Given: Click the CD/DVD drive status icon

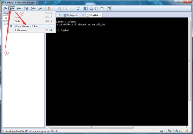Looking at the screenshot, I should pos(166,131).
